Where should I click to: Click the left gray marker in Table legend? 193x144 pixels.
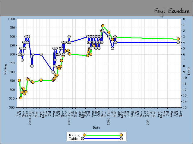[83, 139]
